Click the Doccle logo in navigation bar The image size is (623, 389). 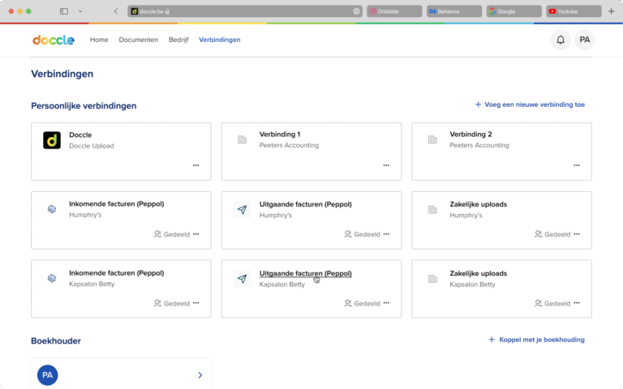coord(54,40)
